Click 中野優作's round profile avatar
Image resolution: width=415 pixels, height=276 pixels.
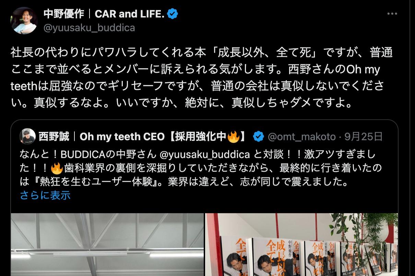(24, 21)
